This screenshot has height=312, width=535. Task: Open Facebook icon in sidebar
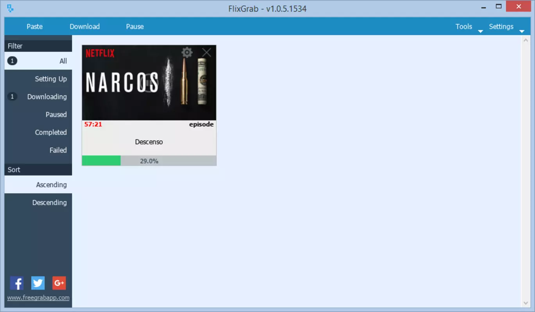pos(16,283)
